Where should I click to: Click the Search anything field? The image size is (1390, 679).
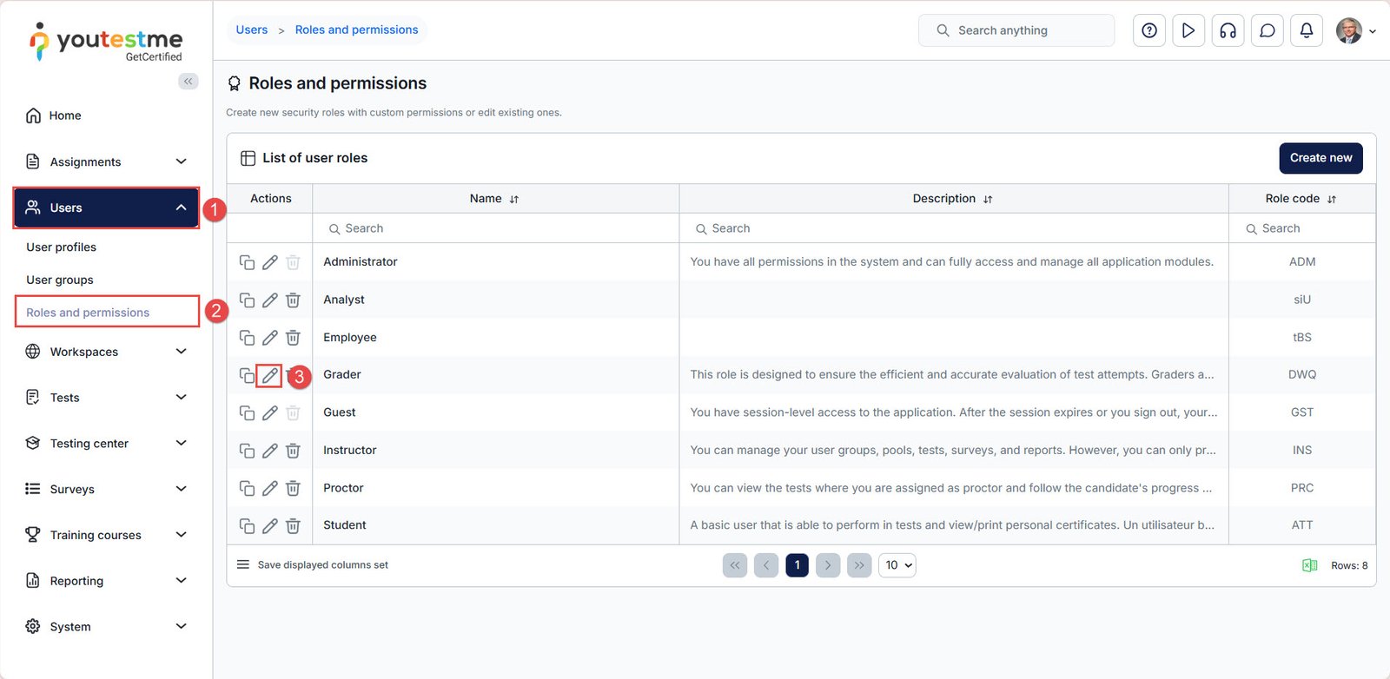[1016, 30]
